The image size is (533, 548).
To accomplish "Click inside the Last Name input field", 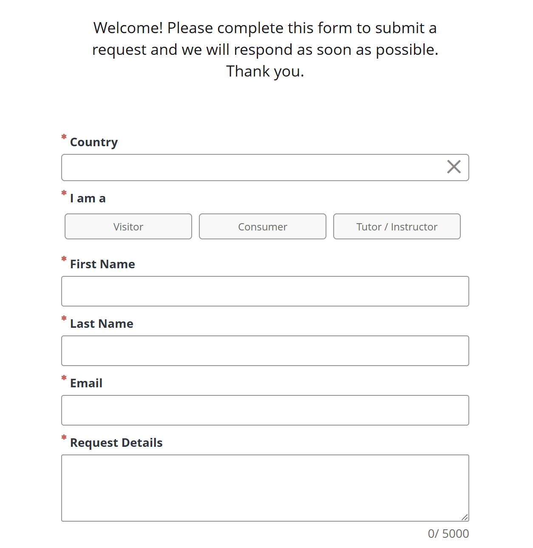I will (x=265, y=350).
